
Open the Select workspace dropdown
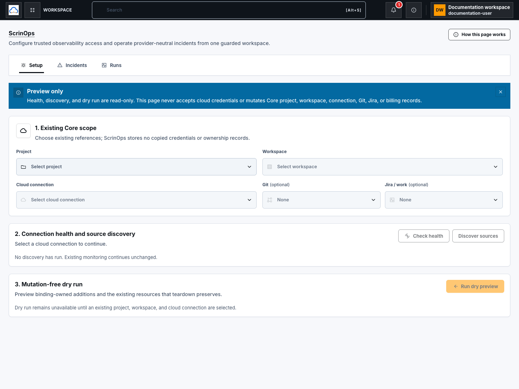(382, 167)
